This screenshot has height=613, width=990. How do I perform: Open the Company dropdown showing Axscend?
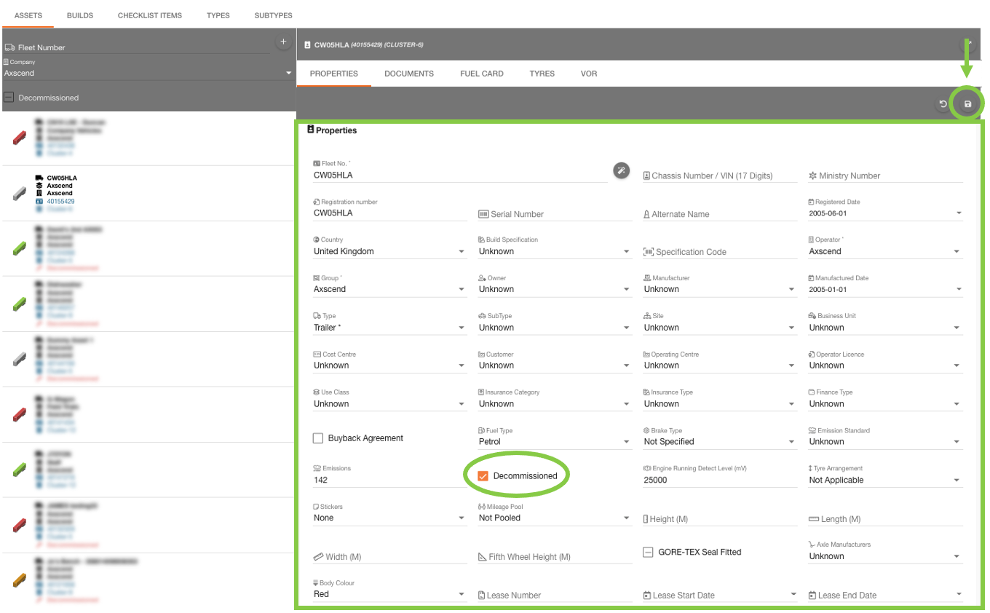pos(146,73)
